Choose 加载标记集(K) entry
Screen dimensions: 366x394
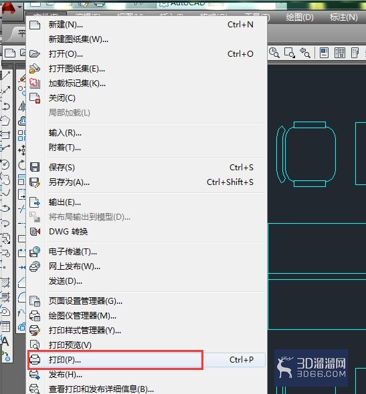147,83
